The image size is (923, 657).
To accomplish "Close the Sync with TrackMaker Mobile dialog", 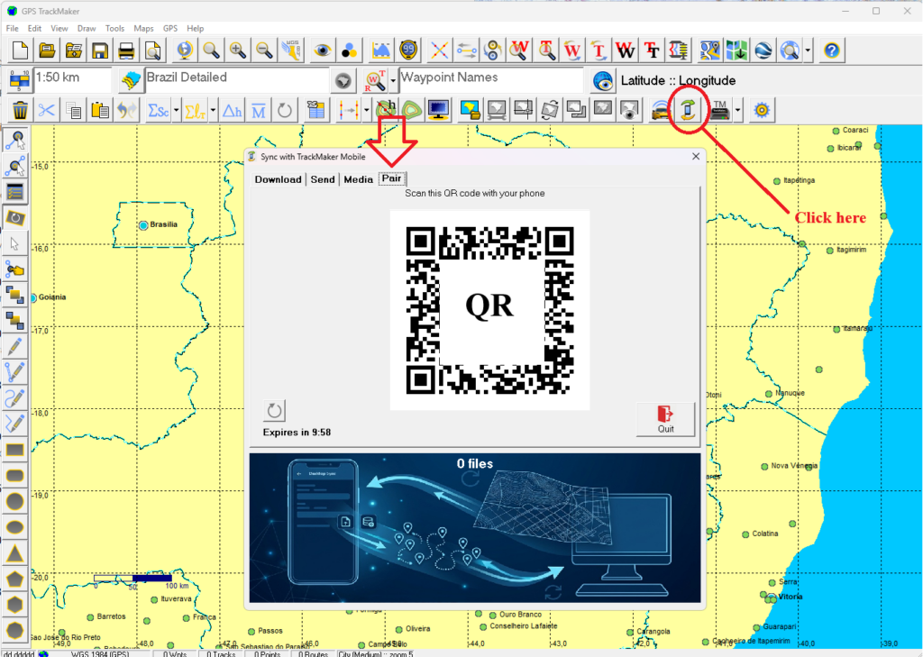I will [696, 157].
